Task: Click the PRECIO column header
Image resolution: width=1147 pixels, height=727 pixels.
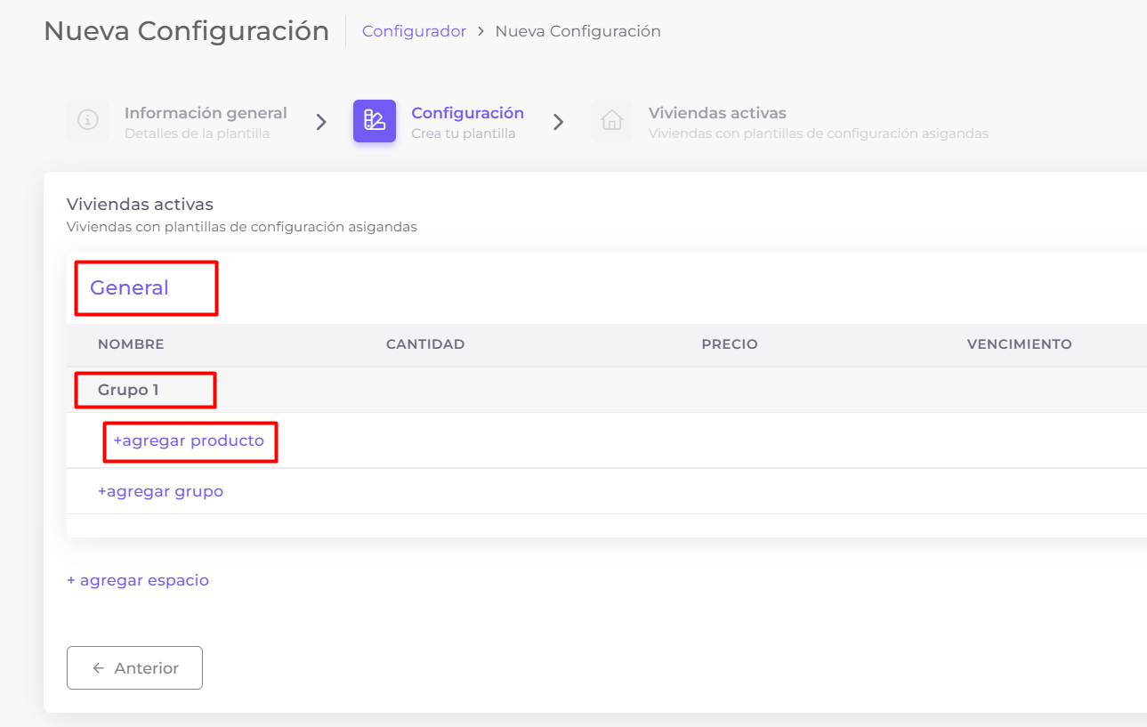Action: [x=729, y=344]
